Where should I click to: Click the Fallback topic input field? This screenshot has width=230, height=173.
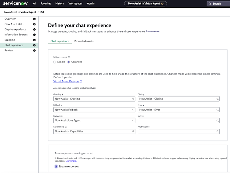coord(94,110)
